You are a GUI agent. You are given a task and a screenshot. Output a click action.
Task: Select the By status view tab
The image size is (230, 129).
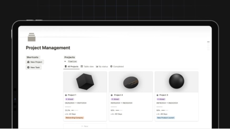102,66
